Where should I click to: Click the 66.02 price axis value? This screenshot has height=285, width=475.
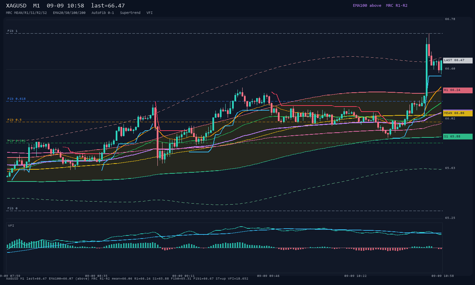point(450,118)
